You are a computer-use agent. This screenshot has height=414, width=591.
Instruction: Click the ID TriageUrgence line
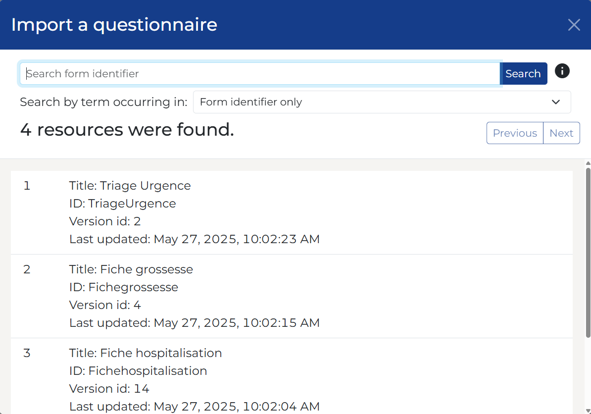[x=122, y=204]
